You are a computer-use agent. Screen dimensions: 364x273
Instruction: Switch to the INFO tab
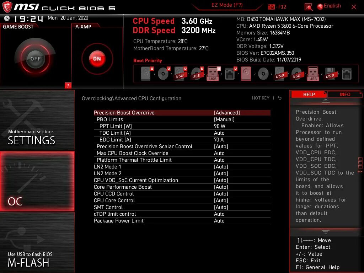click(345, 94)
